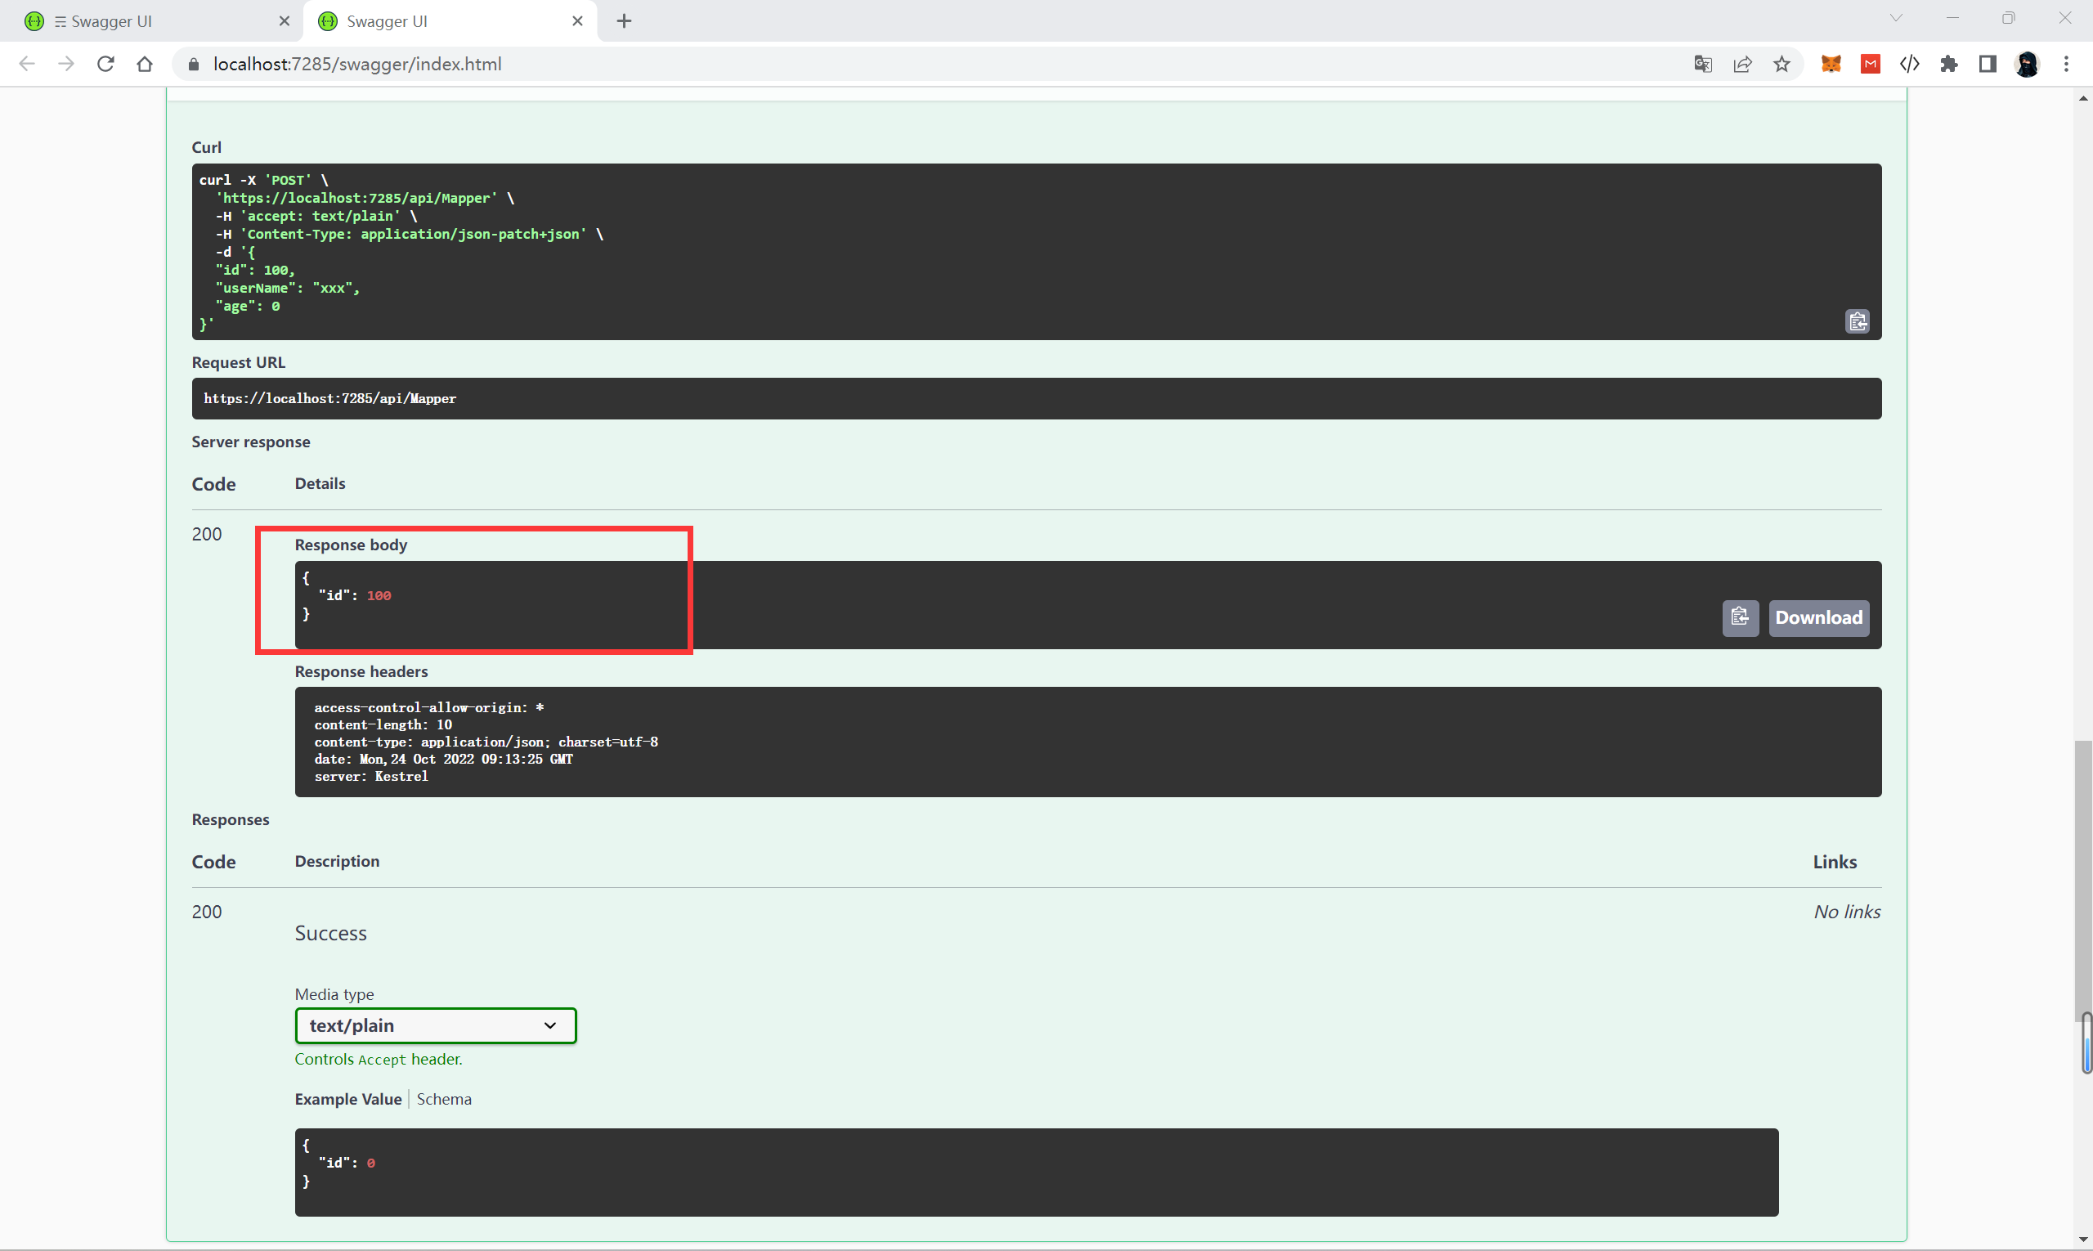Open the Extensions puzzle menu
This screenshot has height=1251, width=2093.
(1949, 64)
